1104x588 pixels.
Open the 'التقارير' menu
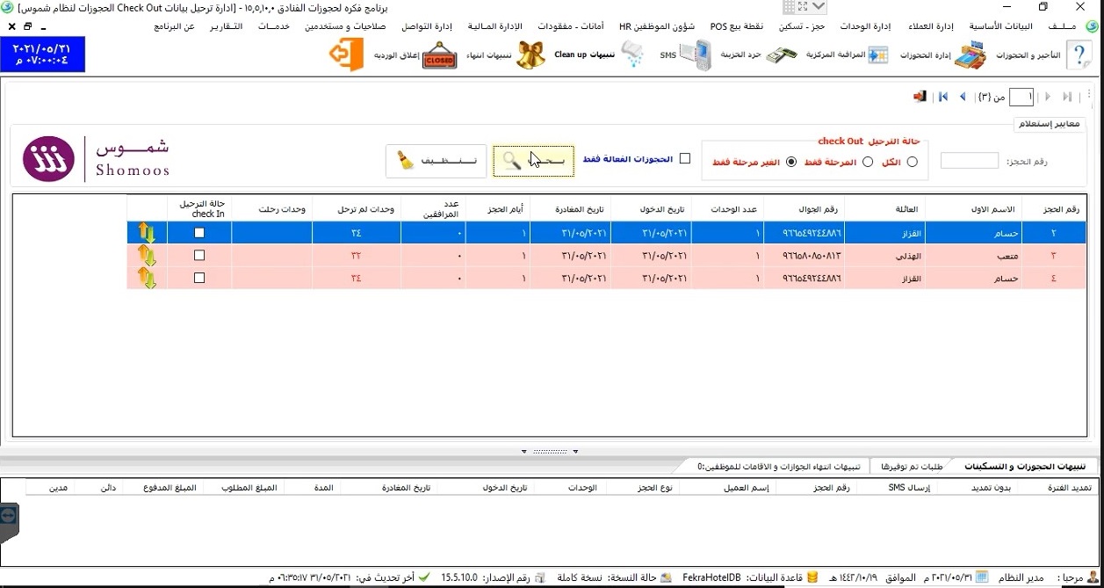tap(227, 26)
